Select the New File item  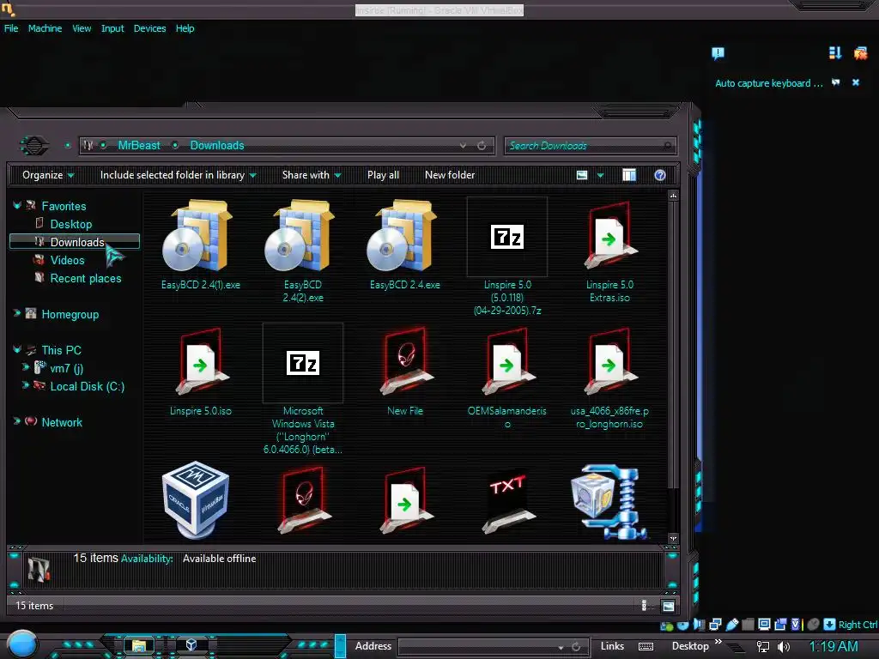click(405, 362)
